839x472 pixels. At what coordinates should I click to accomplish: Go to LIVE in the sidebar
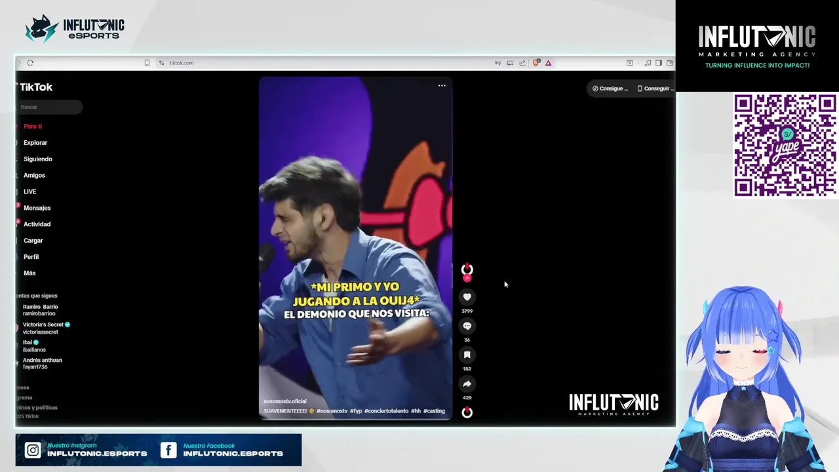coord(29,191)
